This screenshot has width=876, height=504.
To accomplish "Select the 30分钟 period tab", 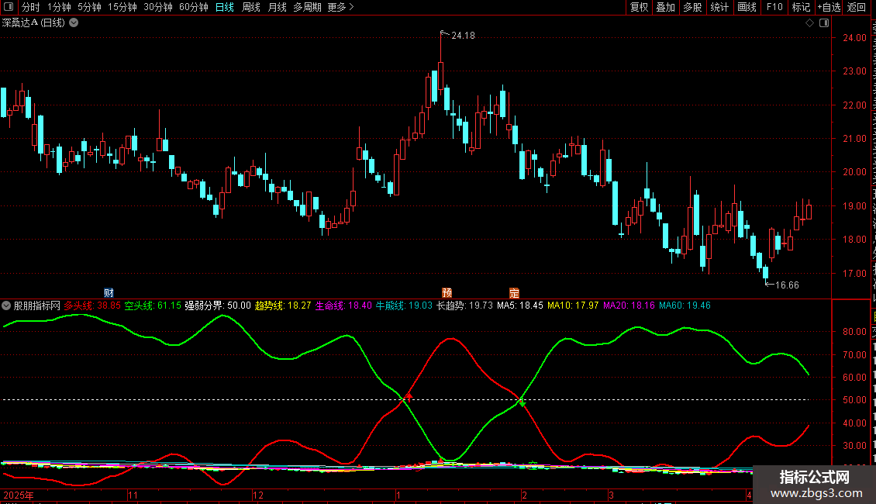I will [158, 7].
